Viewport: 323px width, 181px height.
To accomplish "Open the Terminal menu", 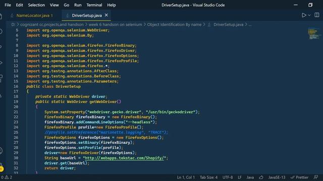I will click(94, 5).
